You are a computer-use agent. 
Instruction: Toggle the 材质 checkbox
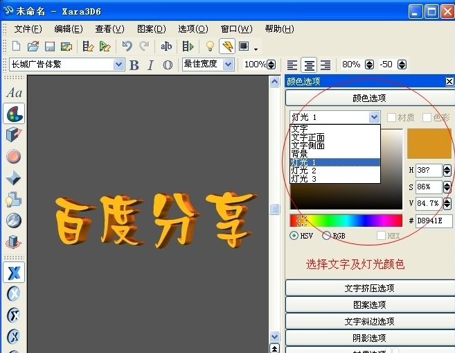392,118
